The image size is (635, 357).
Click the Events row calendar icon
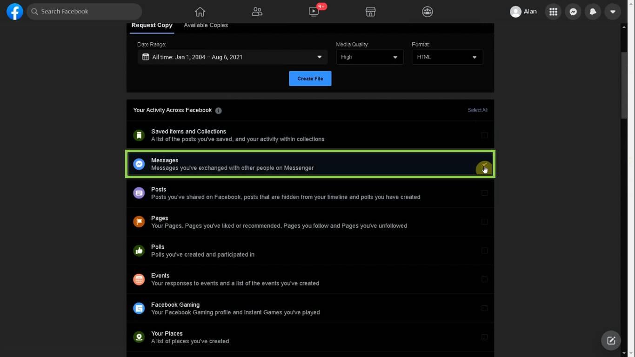pyautogui.click(x=139, y=279)
